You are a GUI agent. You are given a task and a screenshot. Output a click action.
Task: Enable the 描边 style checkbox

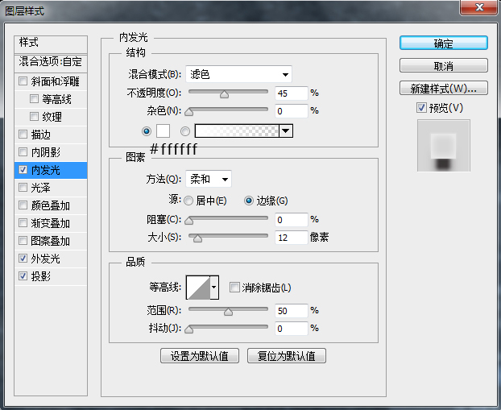coord(23,135)
